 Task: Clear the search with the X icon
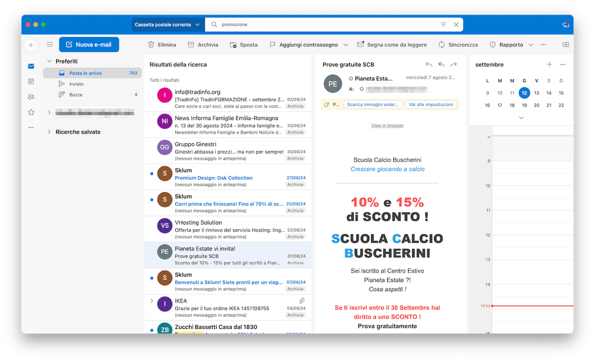456,24
